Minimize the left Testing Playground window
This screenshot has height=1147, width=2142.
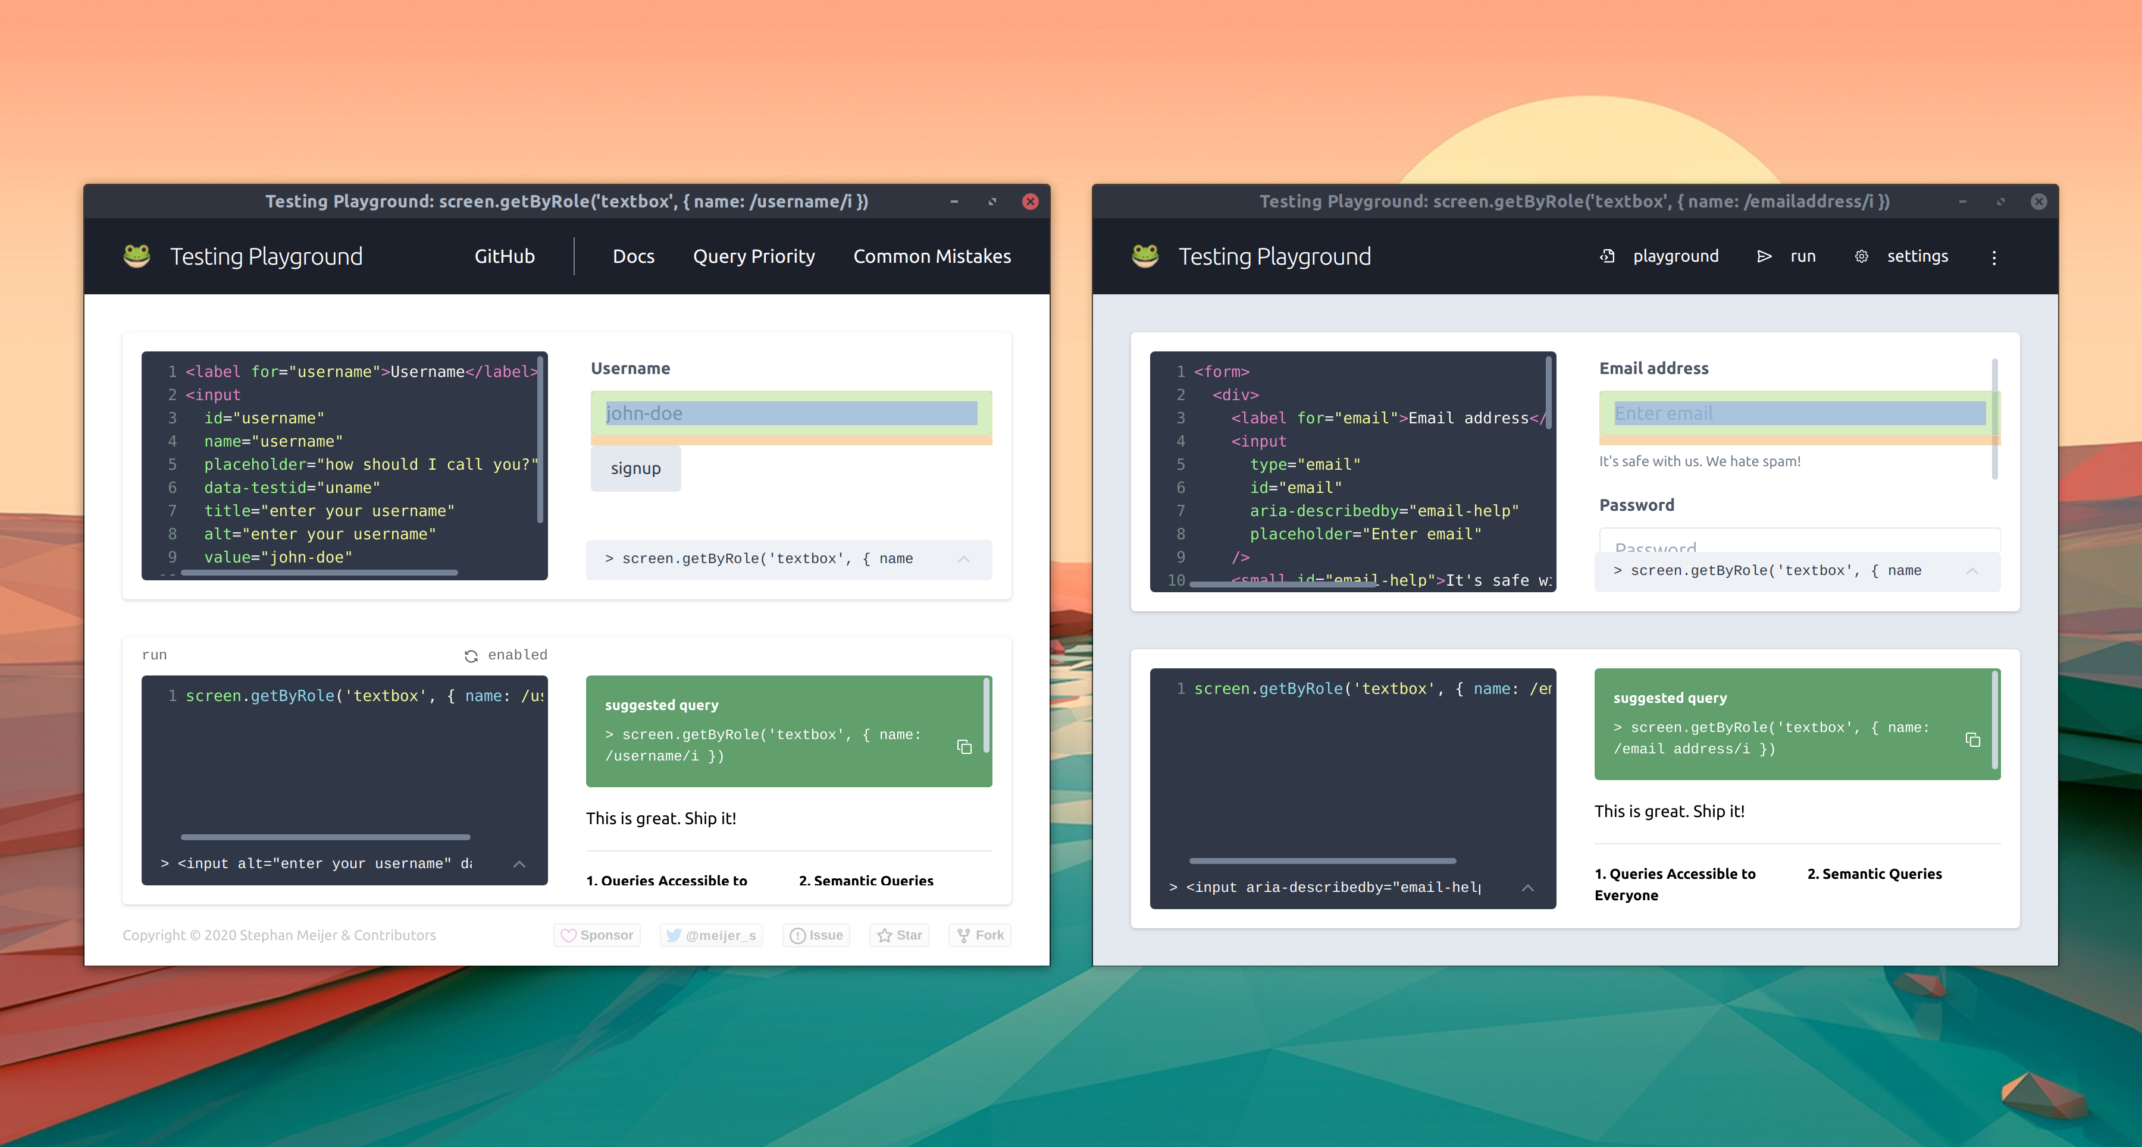tap(954, 201)
